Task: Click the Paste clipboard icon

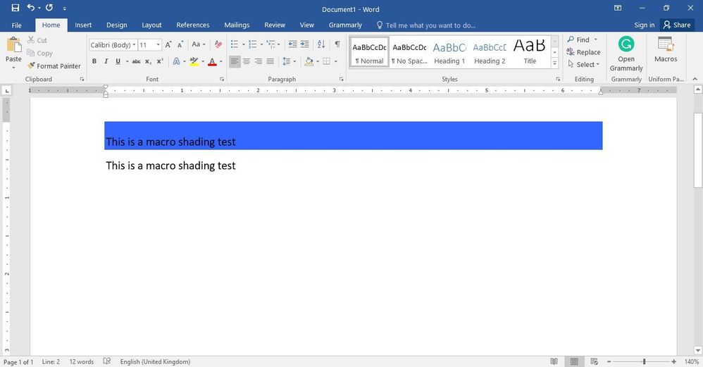Action: coord(13,45)
